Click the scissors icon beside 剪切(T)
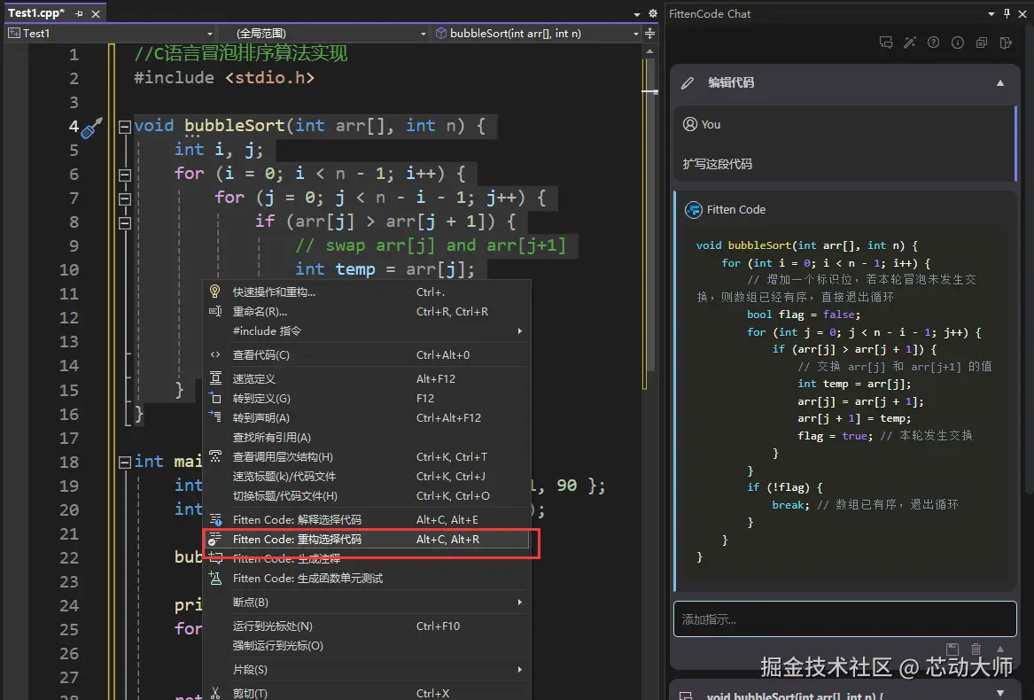The width and height of the screenshot is (1034, 700). point(215,693)
